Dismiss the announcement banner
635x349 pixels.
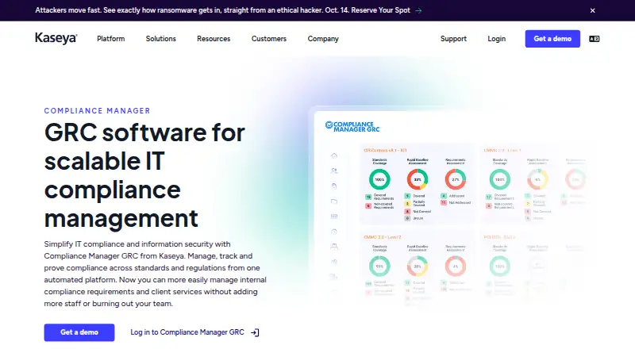click(x=592, y=10)
